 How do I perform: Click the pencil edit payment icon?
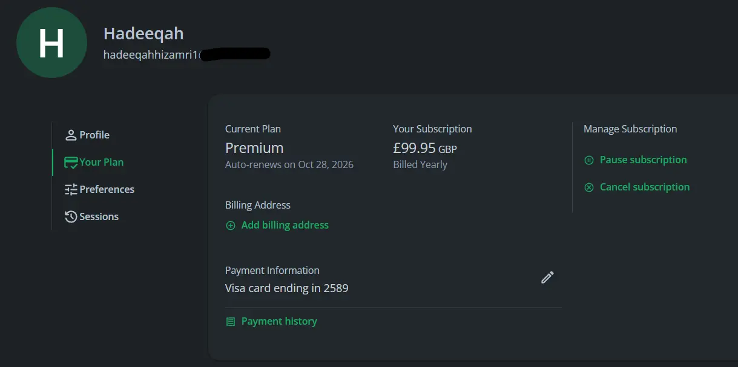pyautogui.click(x=547, y=278)
